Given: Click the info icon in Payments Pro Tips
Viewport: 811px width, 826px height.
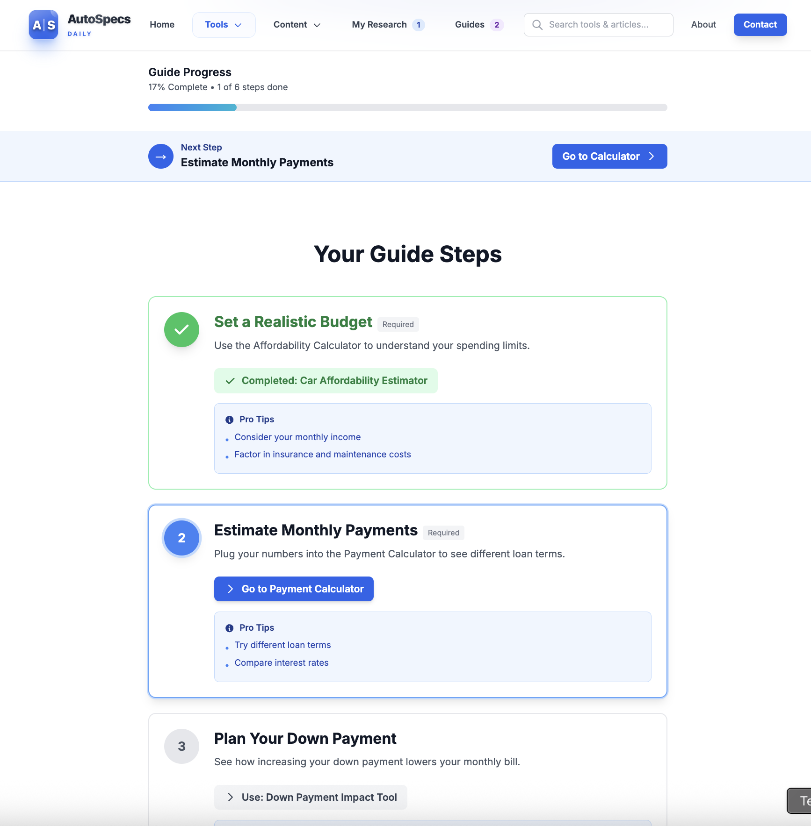Looking at the screenshot, I should coord(229,628).
